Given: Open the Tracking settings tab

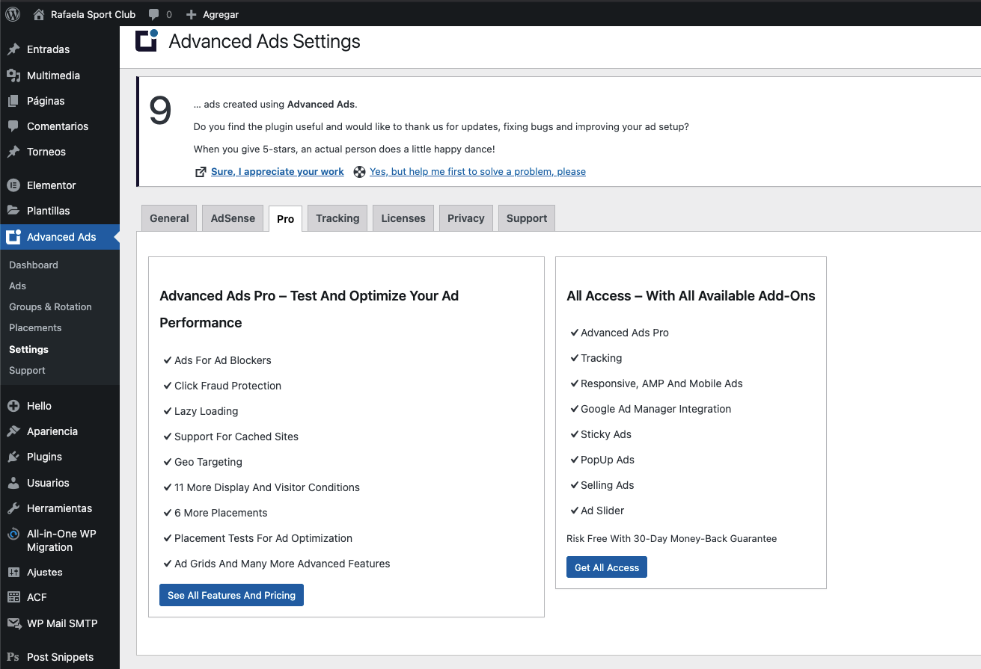Looking at the screenshot, I should pos(337,218).
